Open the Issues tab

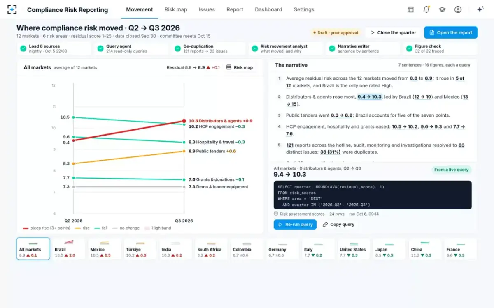pyautogui.click(x=207, y=9)
